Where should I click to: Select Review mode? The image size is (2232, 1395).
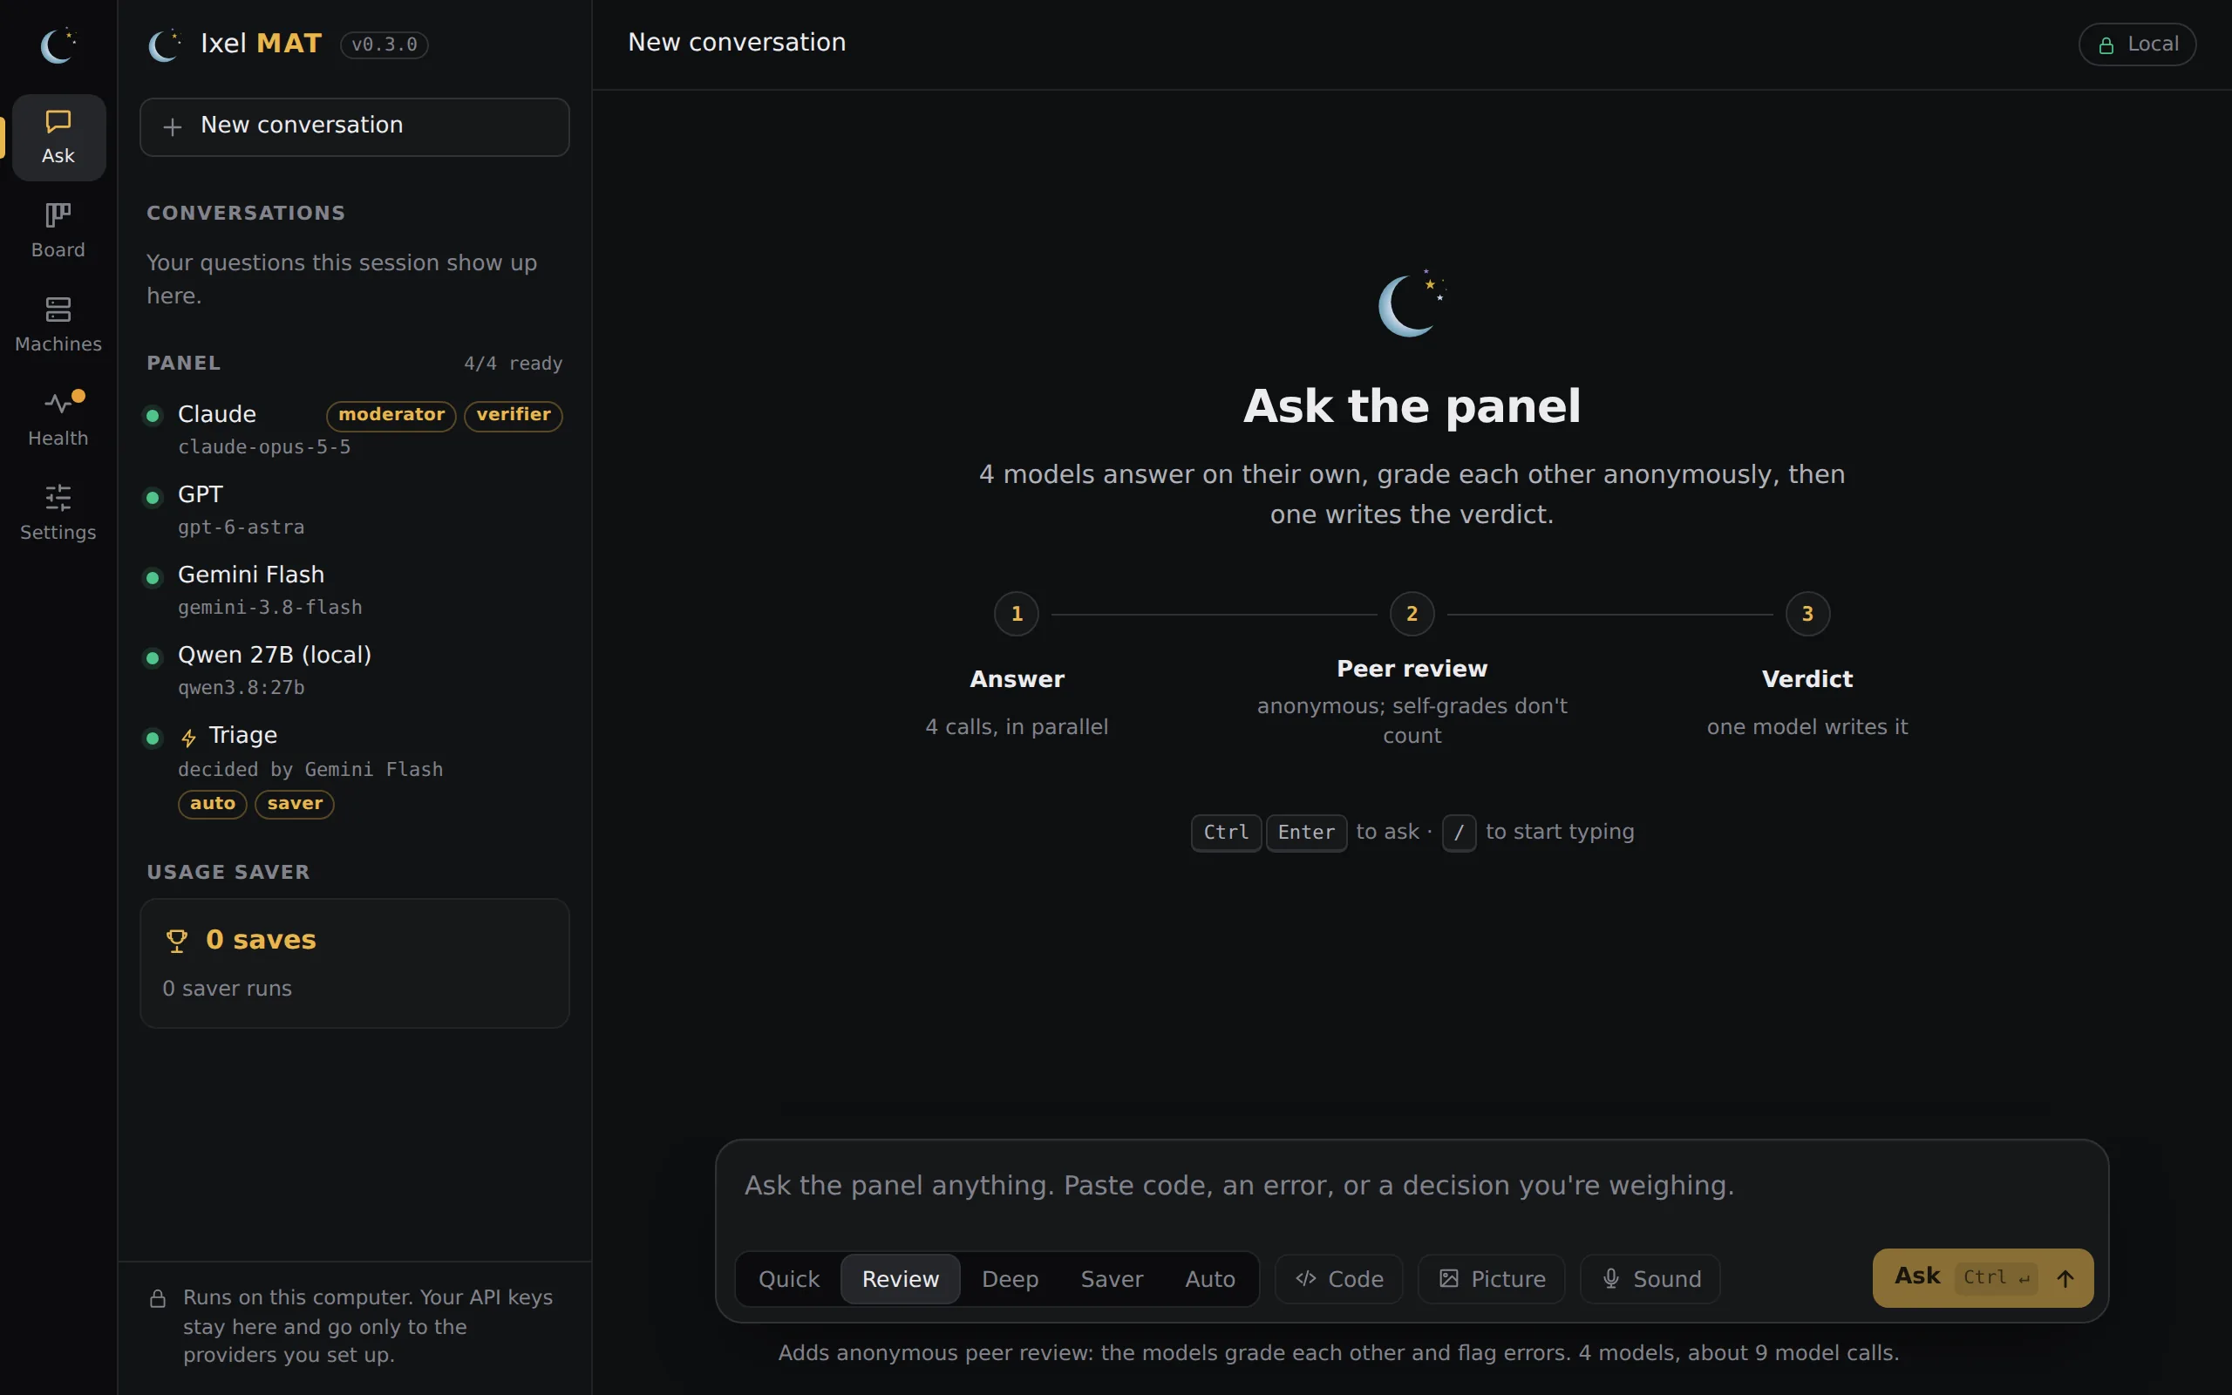point(900,1279)
